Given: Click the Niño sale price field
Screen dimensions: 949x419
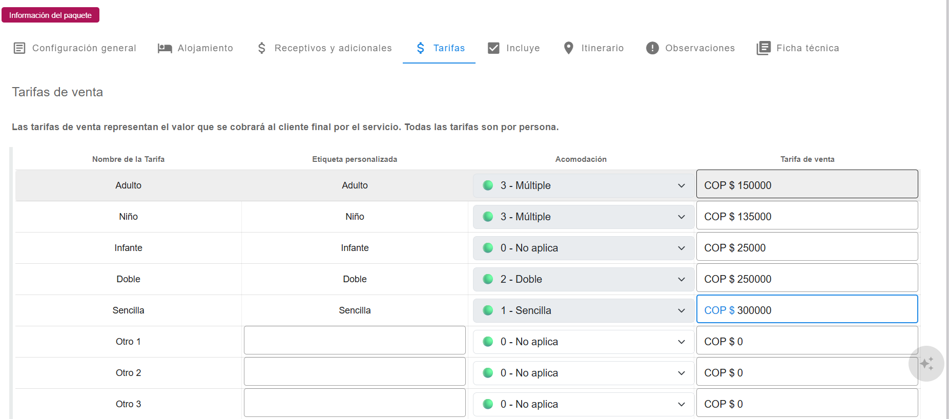Looking at the screenshot, I should click(x=807, y=217).
